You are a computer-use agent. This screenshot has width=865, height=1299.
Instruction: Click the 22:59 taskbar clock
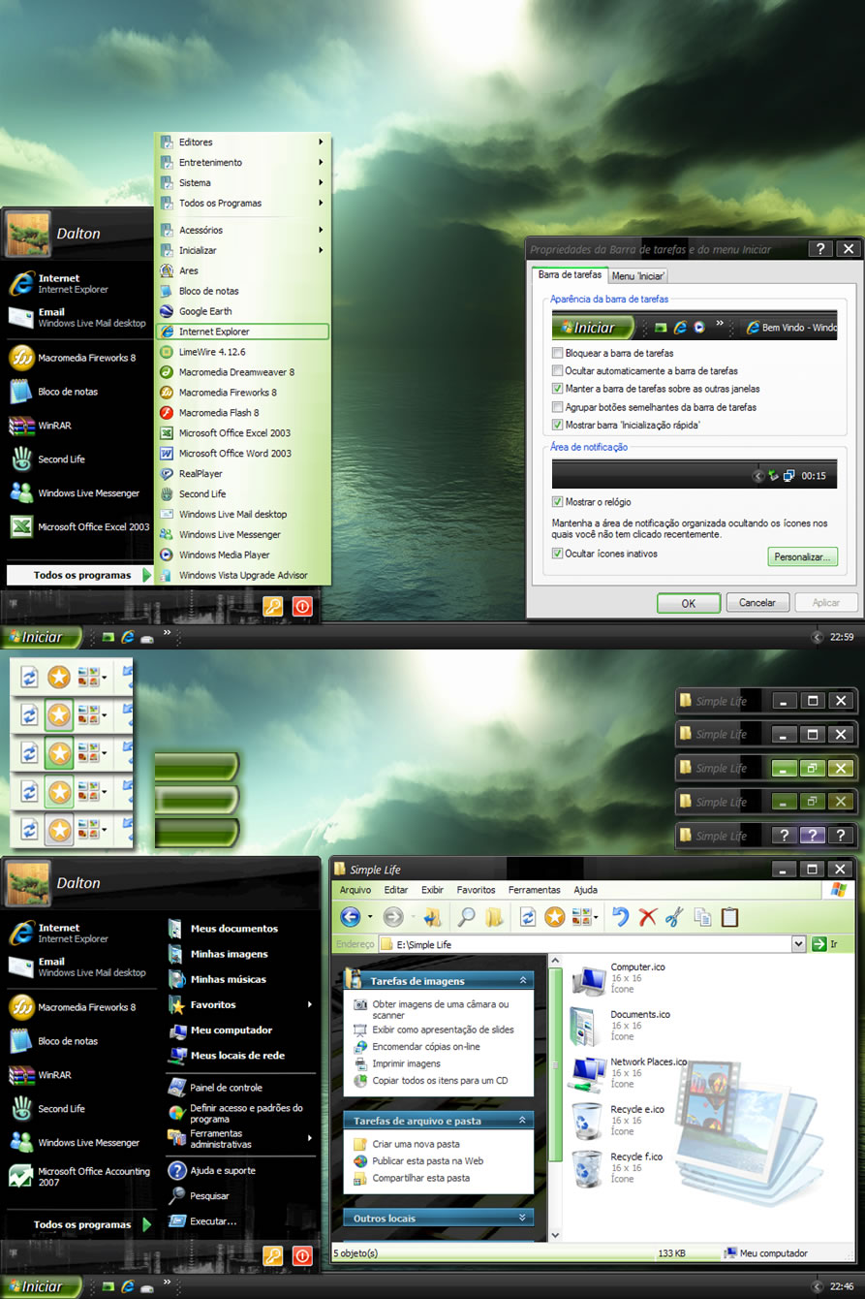pyautogui.click(x=842, y=638)
